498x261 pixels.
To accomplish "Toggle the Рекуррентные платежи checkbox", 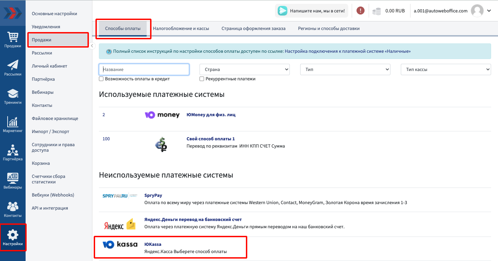I will (202, 79).
